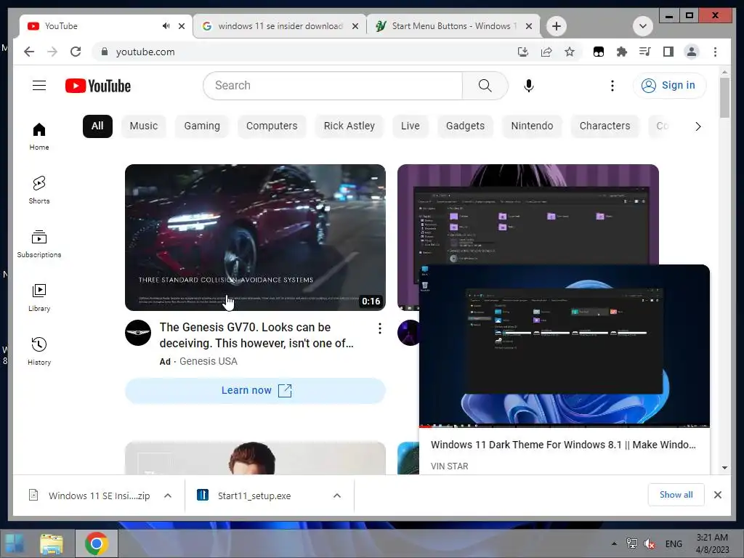
Task: Go to Home in the sidebar
Action: [39, 137]
